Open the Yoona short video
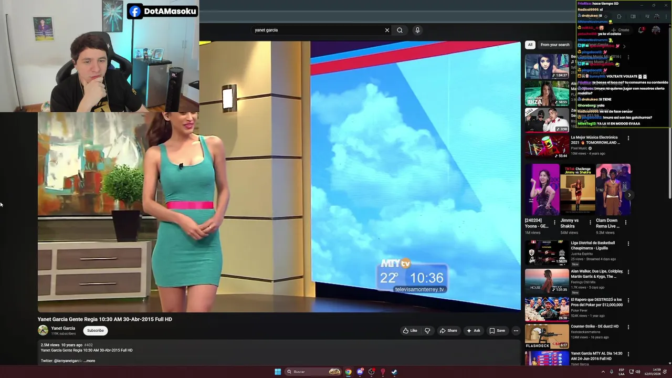 pyautogui.click(x=542, y=190)
